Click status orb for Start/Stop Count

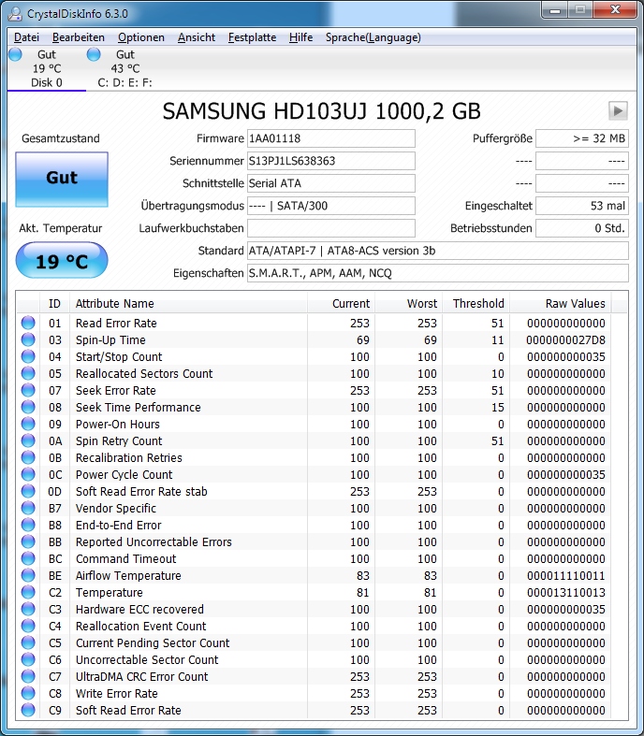click(x=28, y=356)
